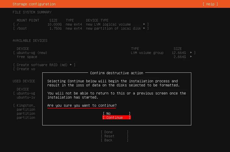Open arrow beside the 12.664G volume group
The image size is (230, 152).
[x=191, y=53]
